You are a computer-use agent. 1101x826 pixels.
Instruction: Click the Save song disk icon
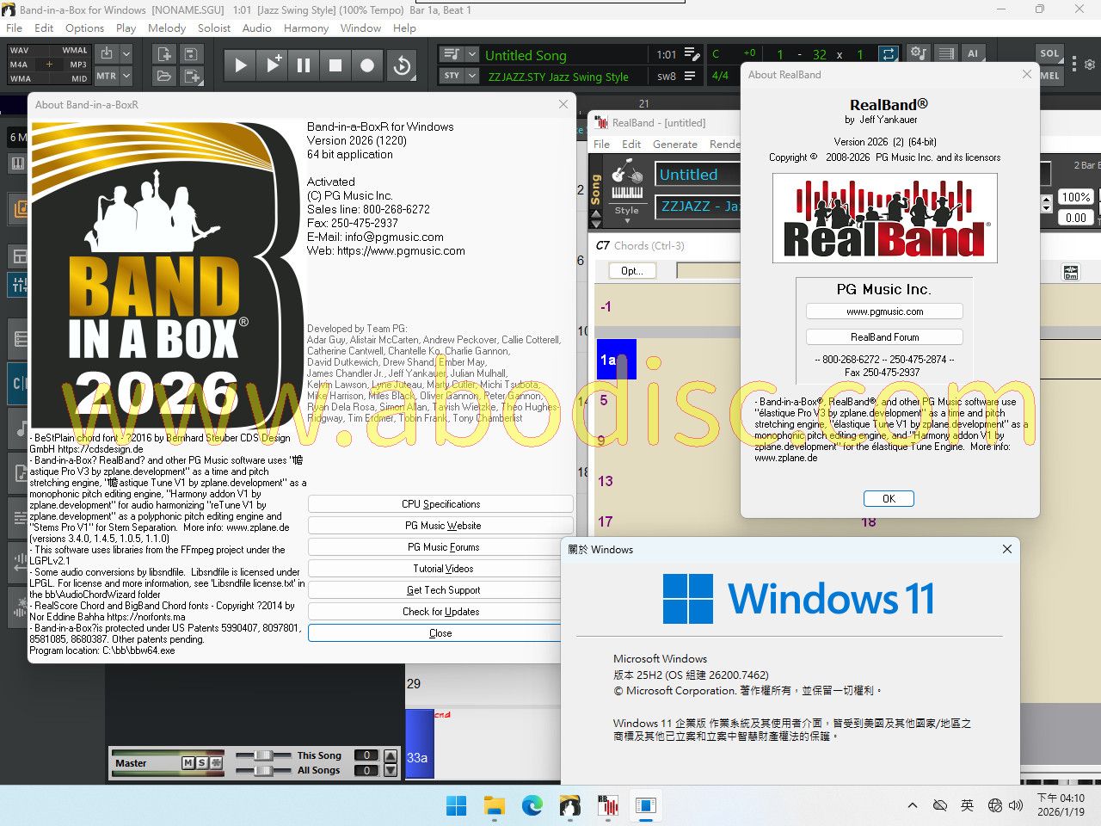click(191, 54)
